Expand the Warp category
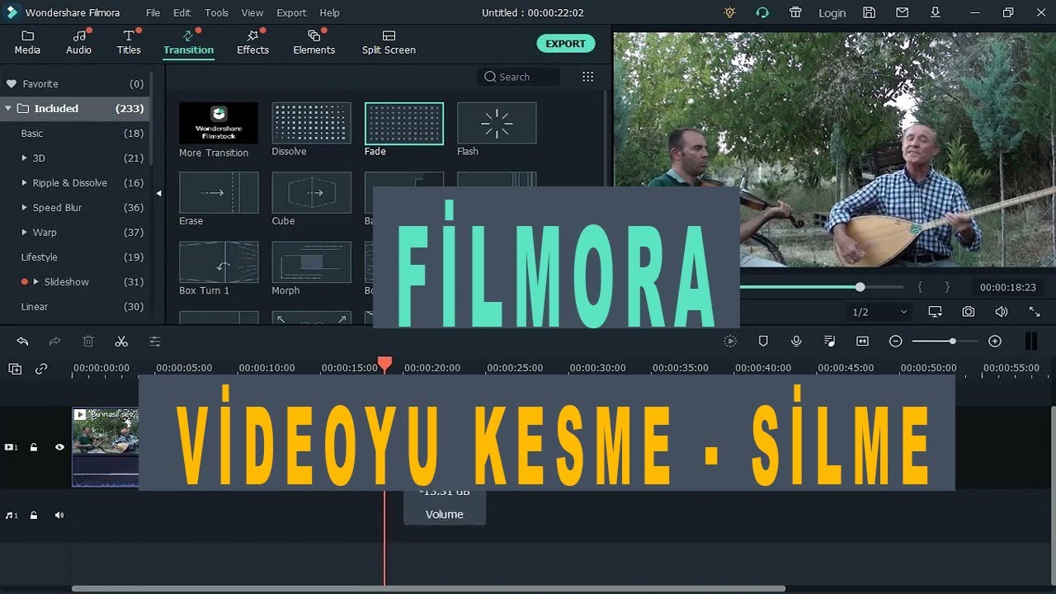1056x594 pixels. click(24, 233)
